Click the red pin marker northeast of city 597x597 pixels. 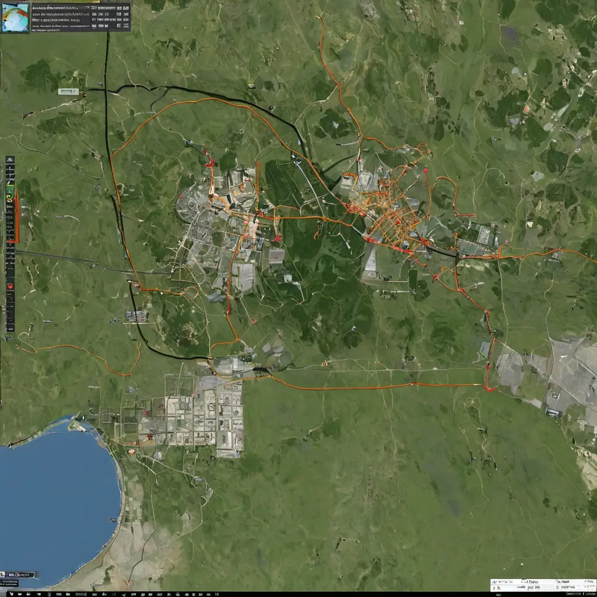point(426,171)
